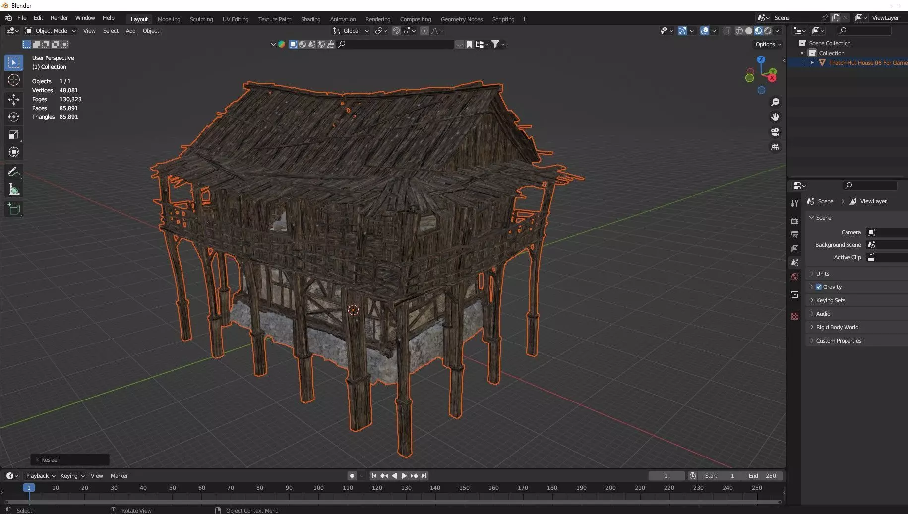Screen dimensions: 908x514
Task: Switch to the Shading workspace tab
Action: tap(310, 19)
